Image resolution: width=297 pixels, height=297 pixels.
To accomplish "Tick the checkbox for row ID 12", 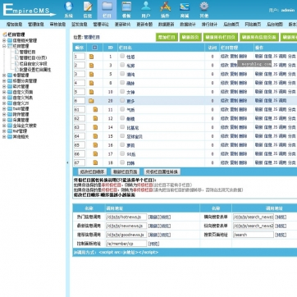I will pyautogui.click(x=122, y=118).
